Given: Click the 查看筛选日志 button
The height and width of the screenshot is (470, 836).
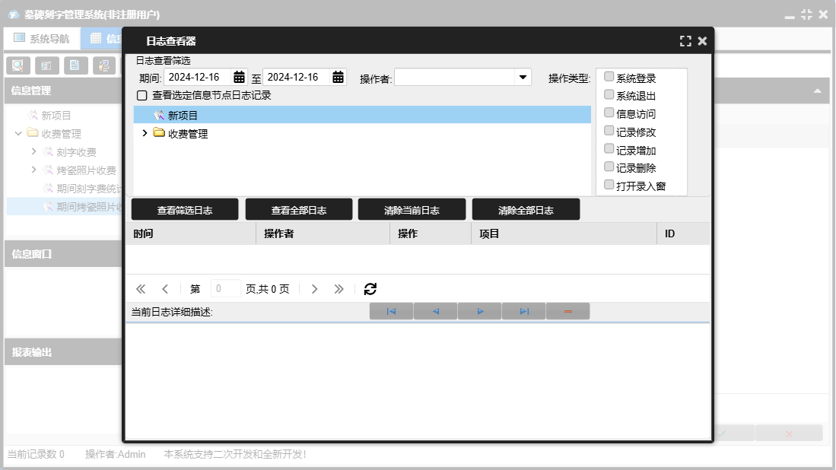Looking at the screenshot, I should 185,210.
